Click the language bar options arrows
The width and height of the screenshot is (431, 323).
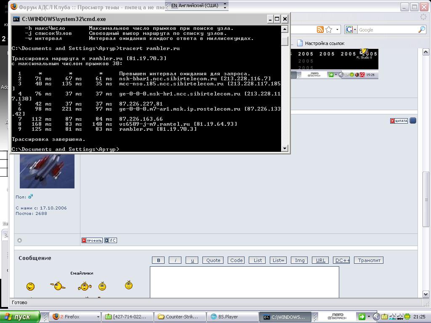point(225,5)
